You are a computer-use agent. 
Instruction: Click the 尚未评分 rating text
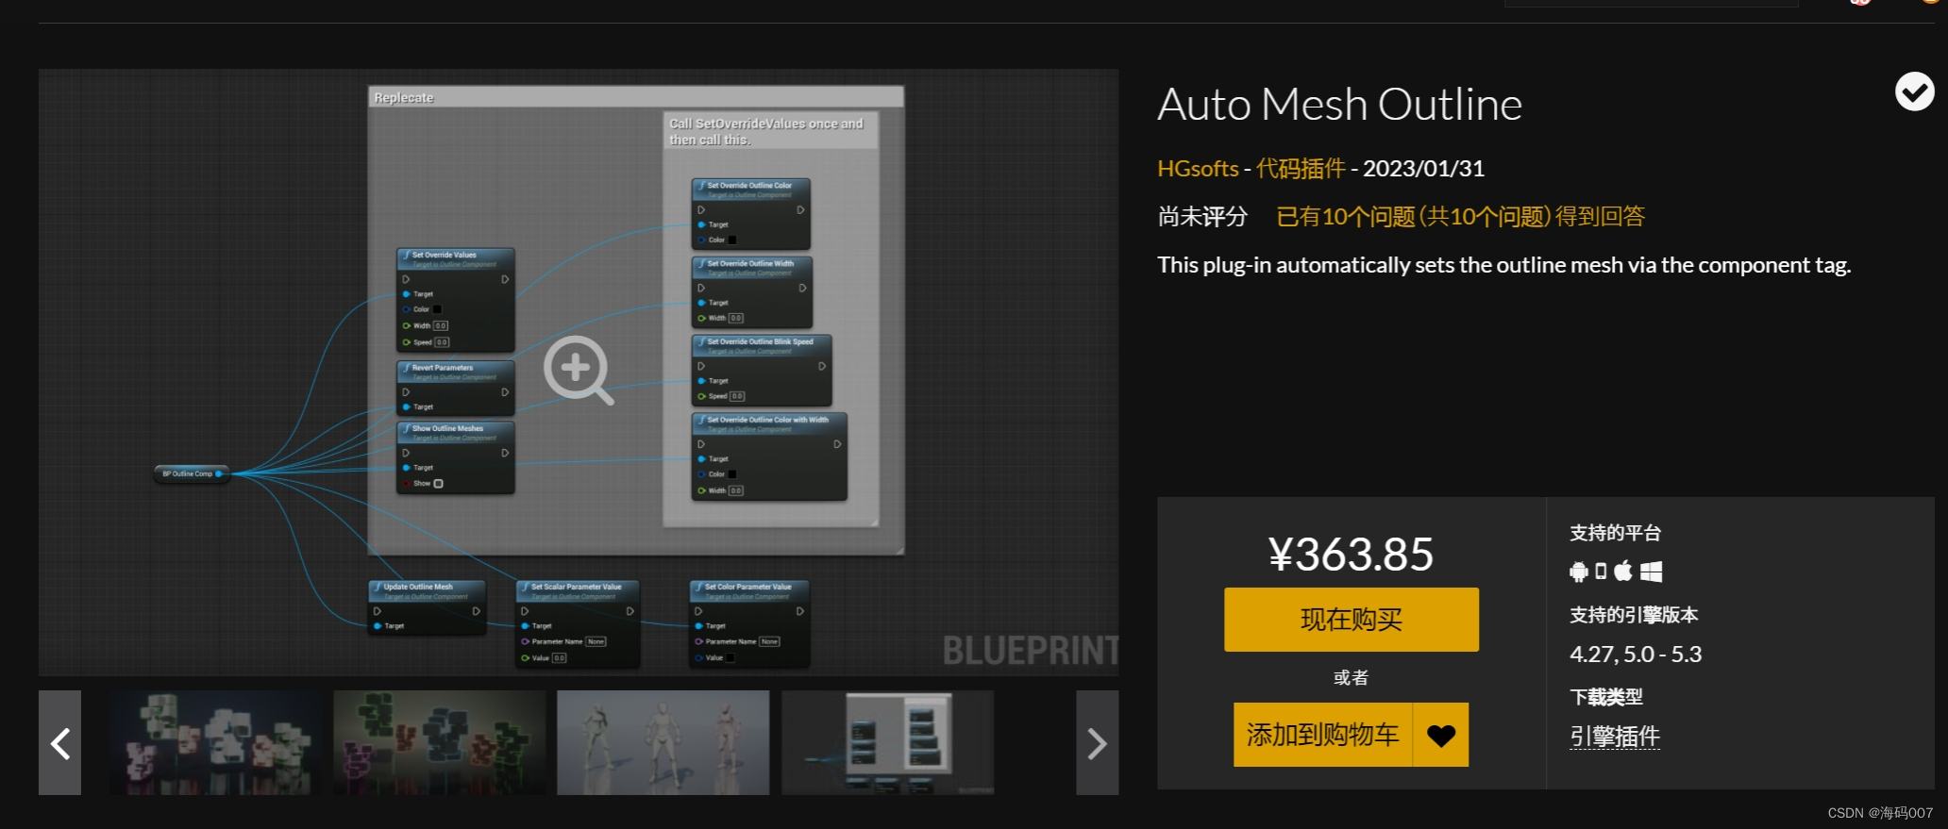(1202, 217)
